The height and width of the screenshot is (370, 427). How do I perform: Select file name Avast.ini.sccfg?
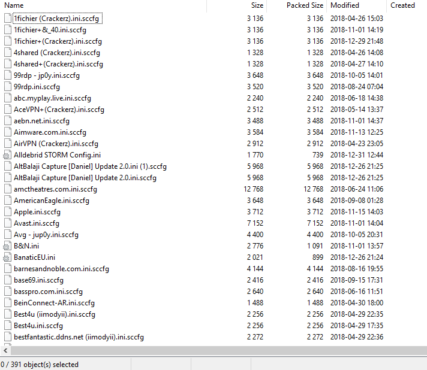point(37,223)
